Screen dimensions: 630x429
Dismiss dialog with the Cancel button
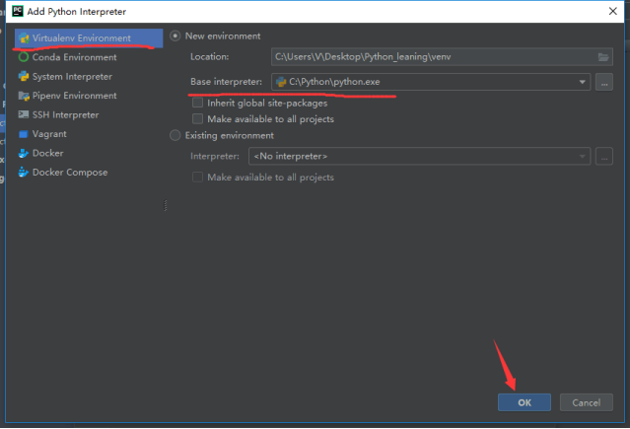[587, 402]
